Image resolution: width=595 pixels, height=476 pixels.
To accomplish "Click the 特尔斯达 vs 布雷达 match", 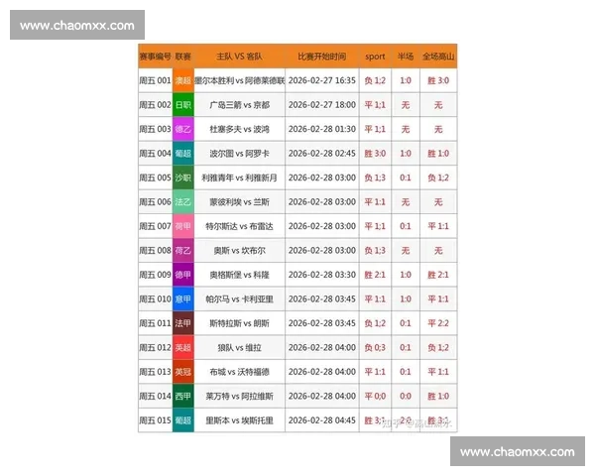I will coord(239,226).
